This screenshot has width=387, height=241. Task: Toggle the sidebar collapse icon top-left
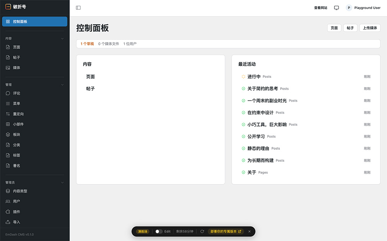tap(79, 7)
